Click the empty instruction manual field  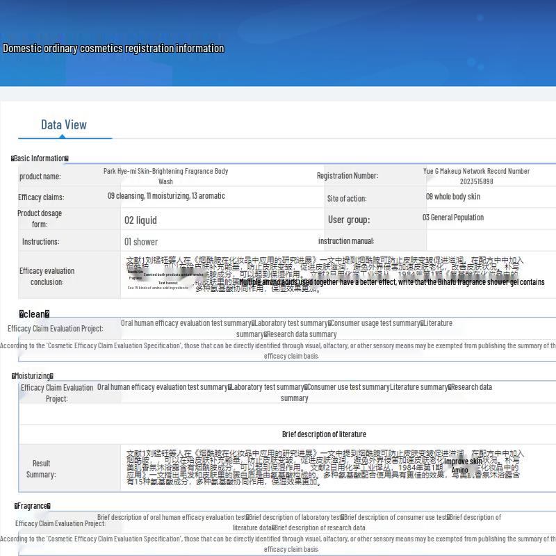491,241
